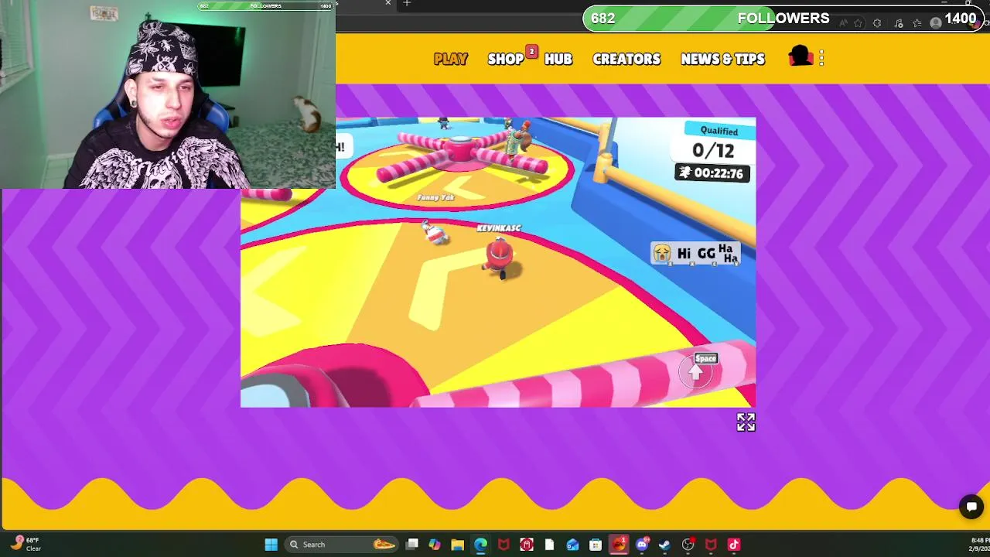Open Outlook from the taskbar
The height and width of the screenshot is (557, 990).
572,545
